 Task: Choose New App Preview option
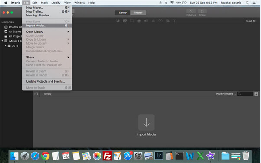click(x=47, y=15)
